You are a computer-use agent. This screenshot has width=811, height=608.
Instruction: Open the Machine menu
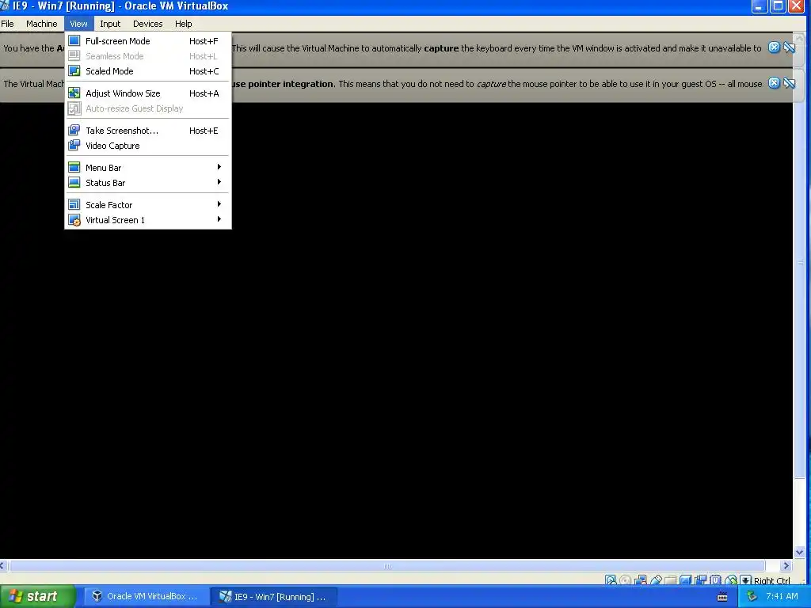pos(42,24)
